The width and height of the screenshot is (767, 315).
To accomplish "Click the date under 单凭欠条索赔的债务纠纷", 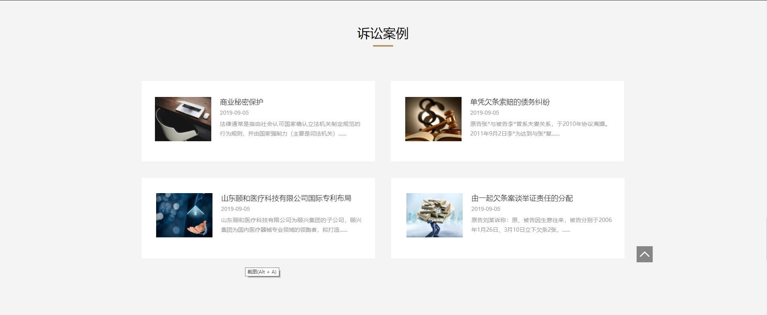I will pyautogui.click(x=485, y=113).
